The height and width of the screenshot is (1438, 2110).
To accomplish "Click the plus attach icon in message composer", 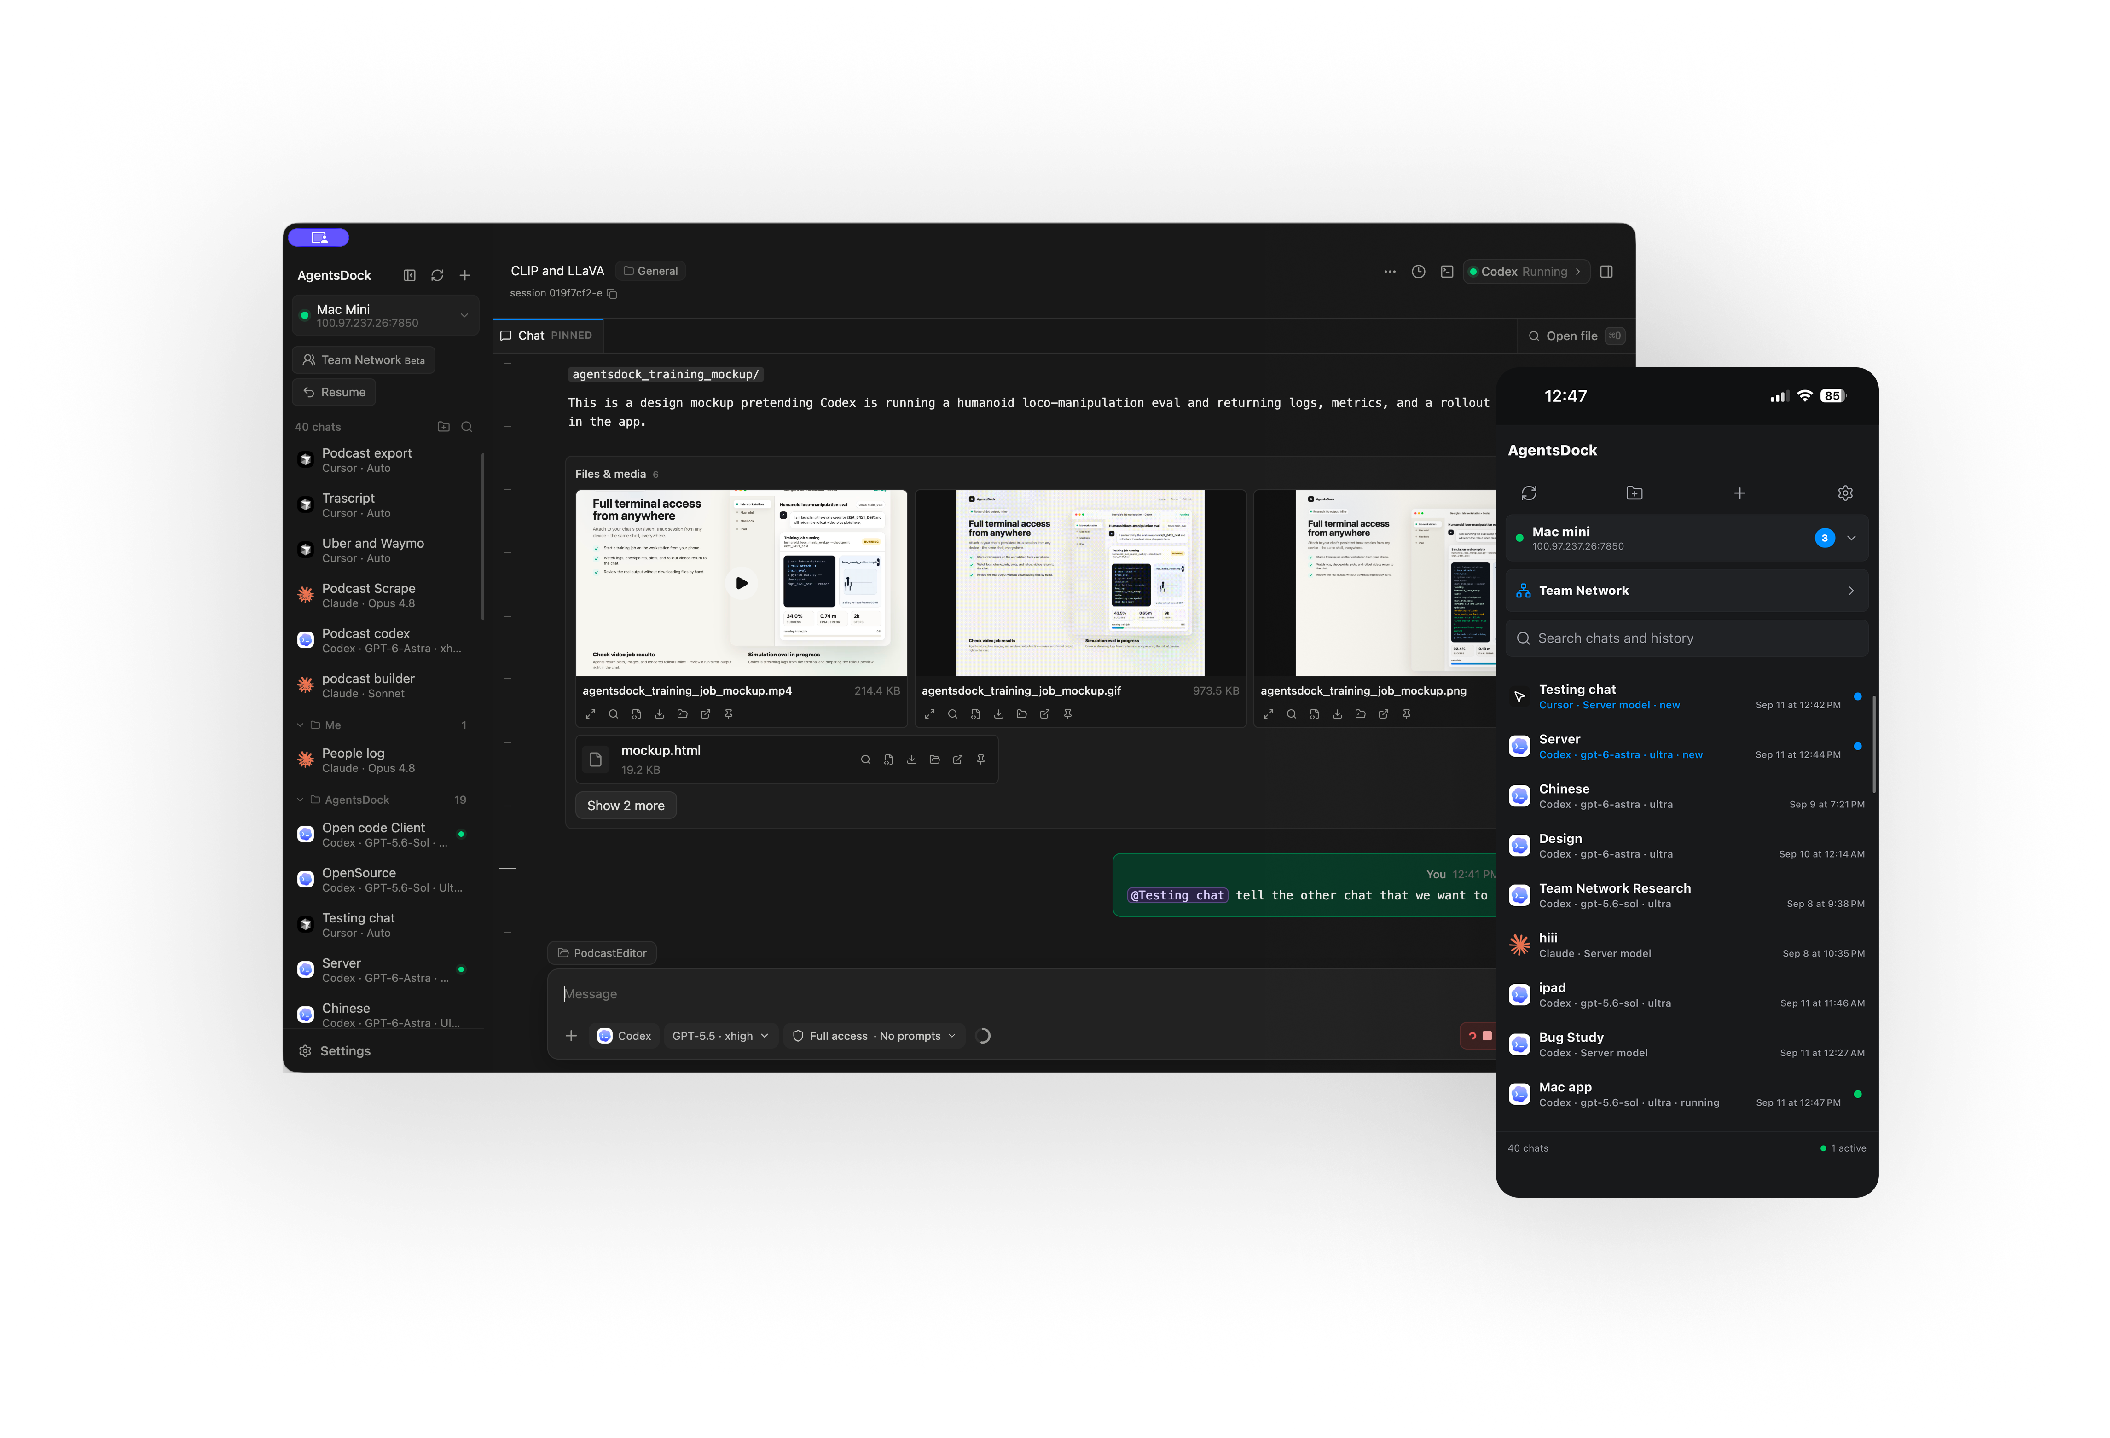I will pyautogui.click(x=571, y=1036).
